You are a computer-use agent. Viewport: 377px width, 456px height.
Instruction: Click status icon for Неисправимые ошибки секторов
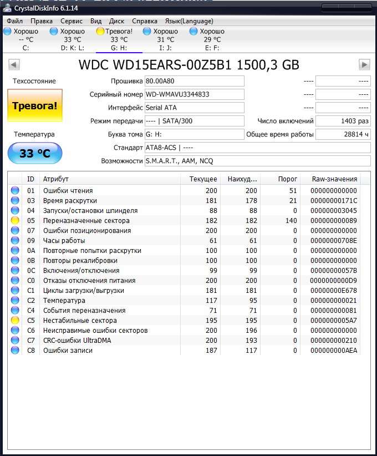pyautogui.click(x=15, y=331)
